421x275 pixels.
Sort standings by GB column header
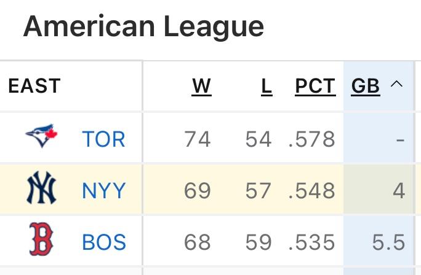[x=365, y=87]
